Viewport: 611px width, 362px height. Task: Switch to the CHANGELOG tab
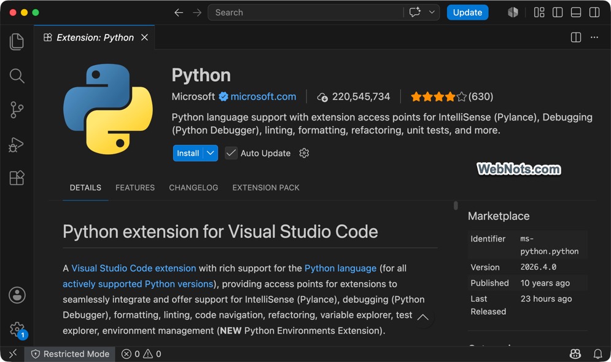coord(193,187)
